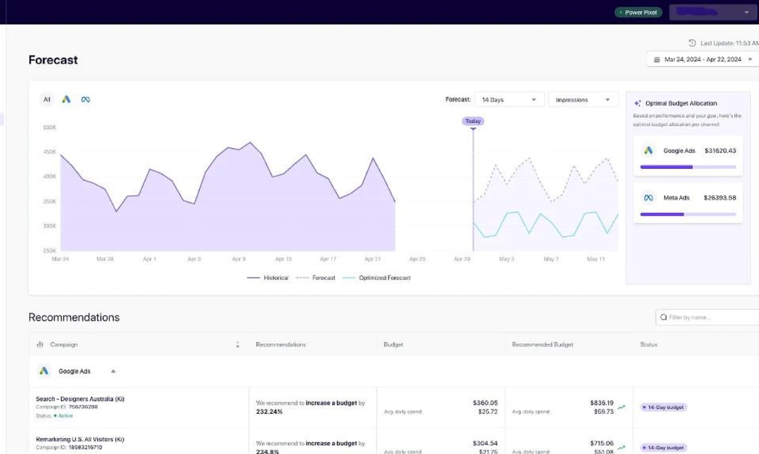
Task: Toggle the Optimized Forecast series in the legend
Action: click(377, 278)
